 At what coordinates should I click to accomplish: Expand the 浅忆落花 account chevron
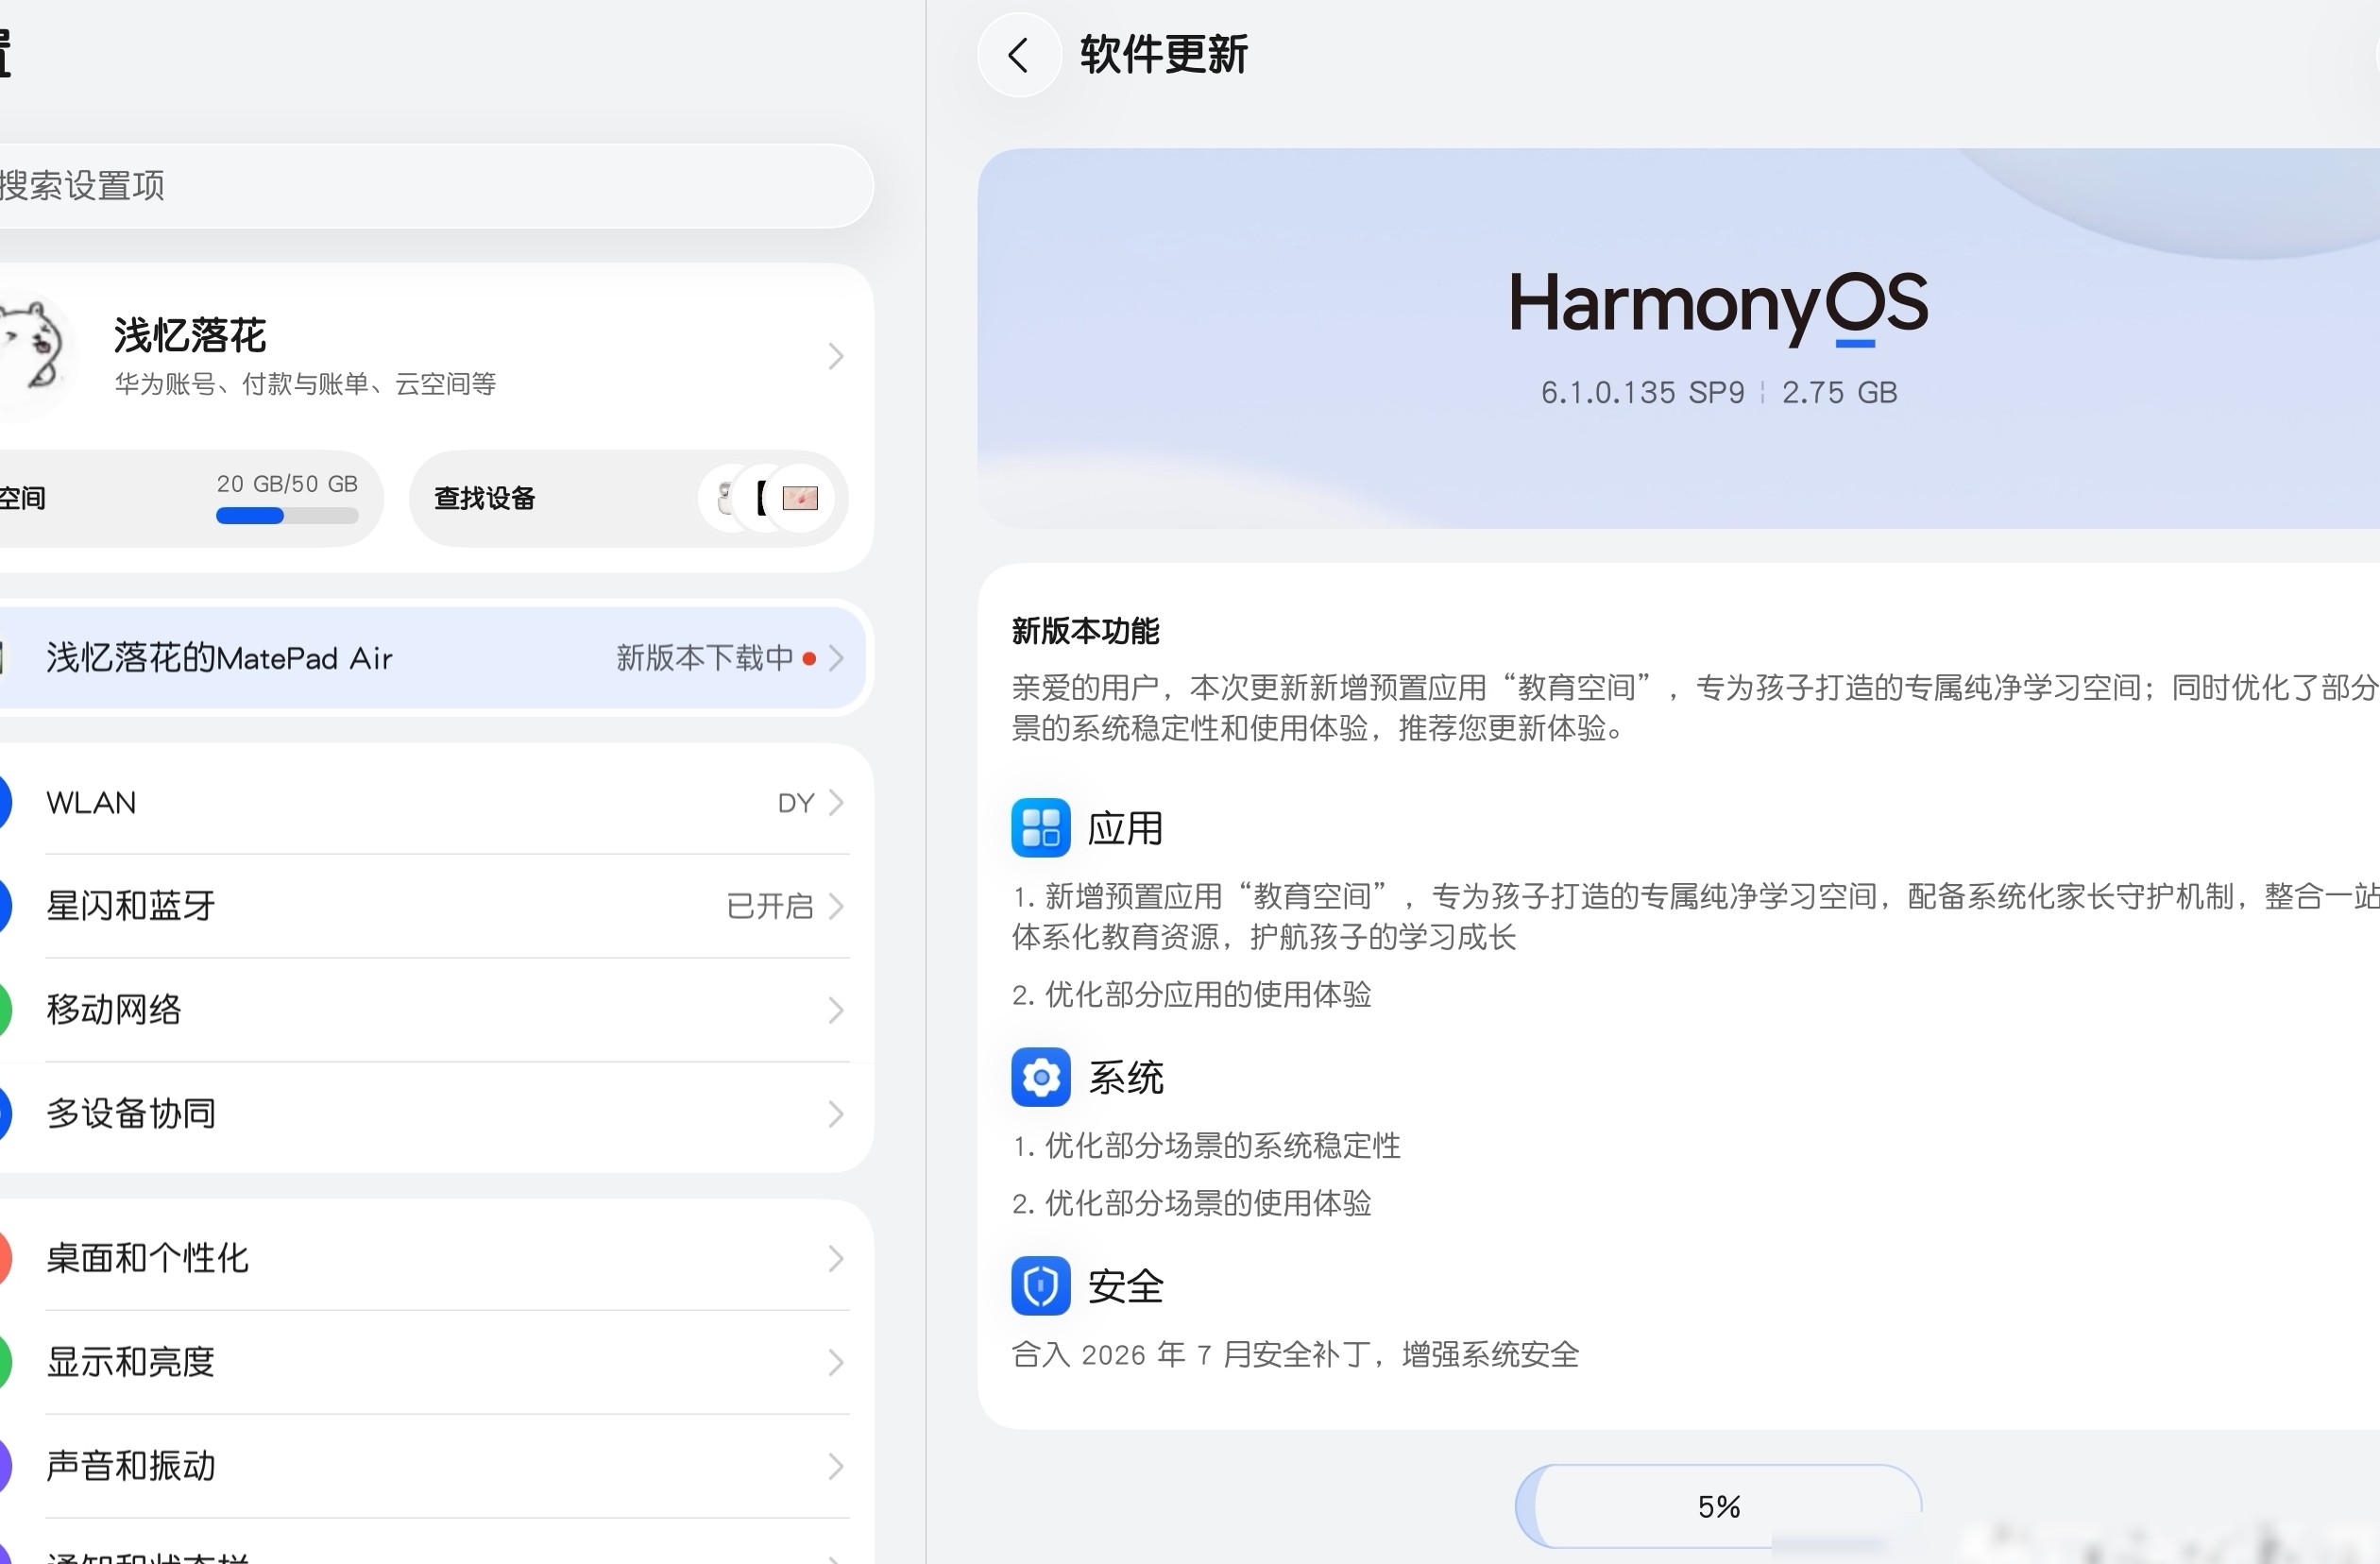(836, 356)
